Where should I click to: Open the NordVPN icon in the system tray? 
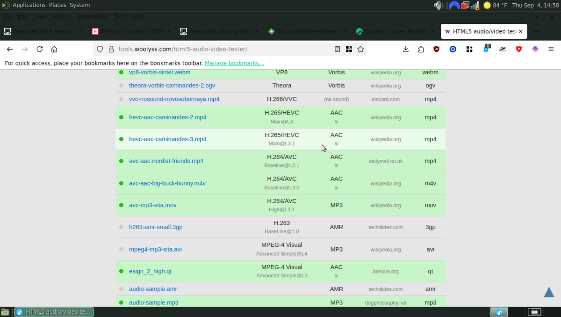(454, 5)
